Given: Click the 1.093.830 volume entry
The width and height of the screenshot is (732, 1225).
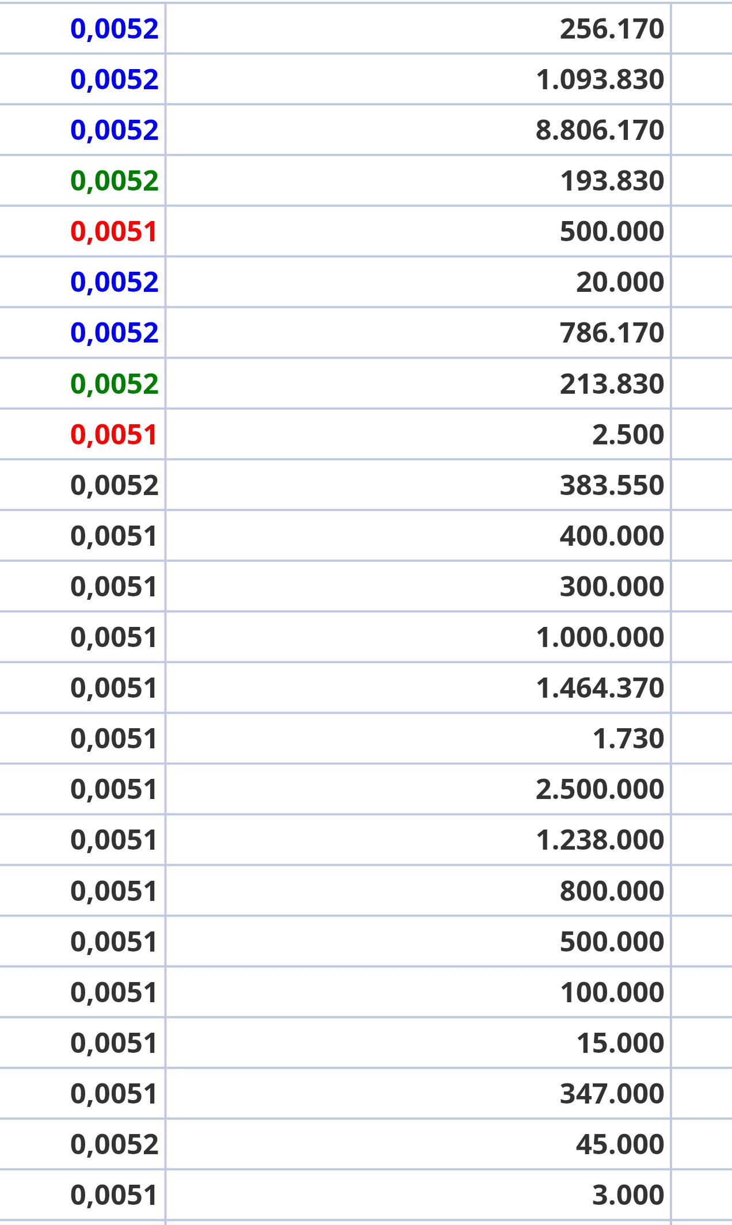Looking at the screenshot, I should [600, 79].
